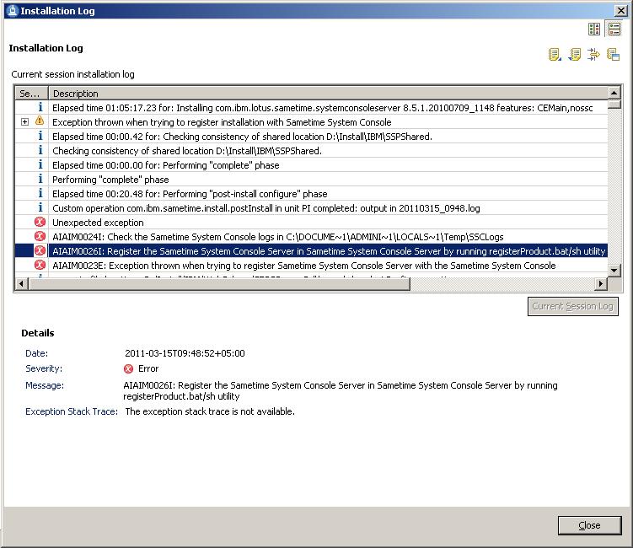Image resolution: width=633 pixels, height=548 pixels.
Task: Select 'Exception thrown when trying to register installation' text
Action: [222, 122]
